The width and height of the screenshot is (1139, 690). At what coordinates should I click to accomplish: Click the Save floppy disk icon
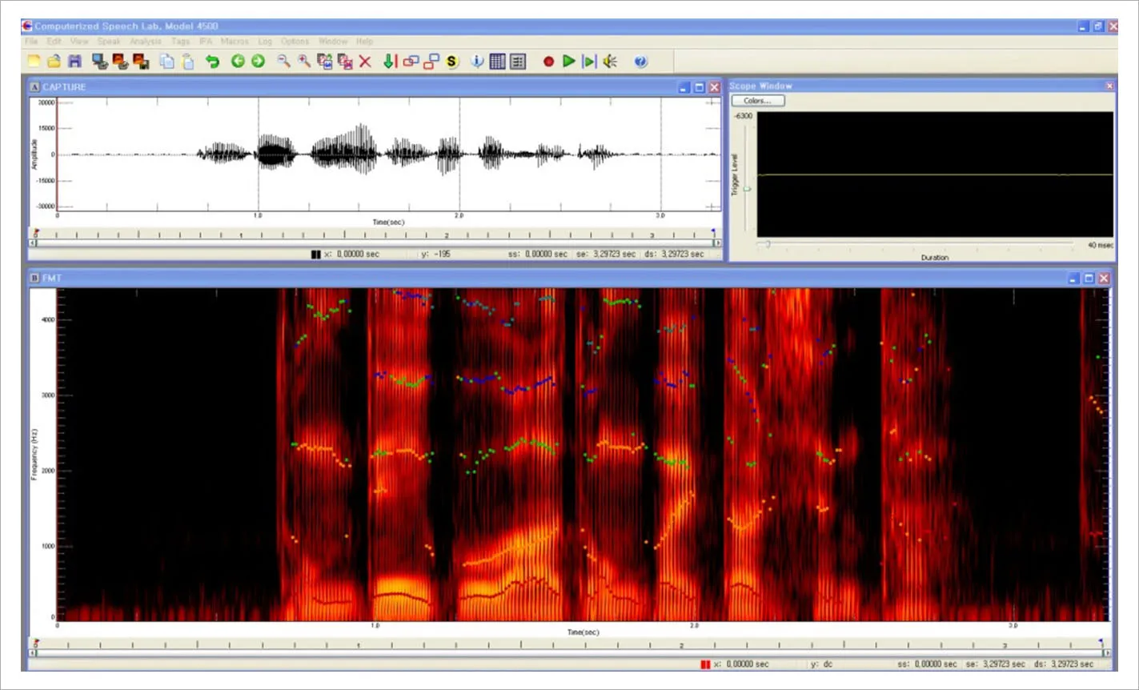74,61
